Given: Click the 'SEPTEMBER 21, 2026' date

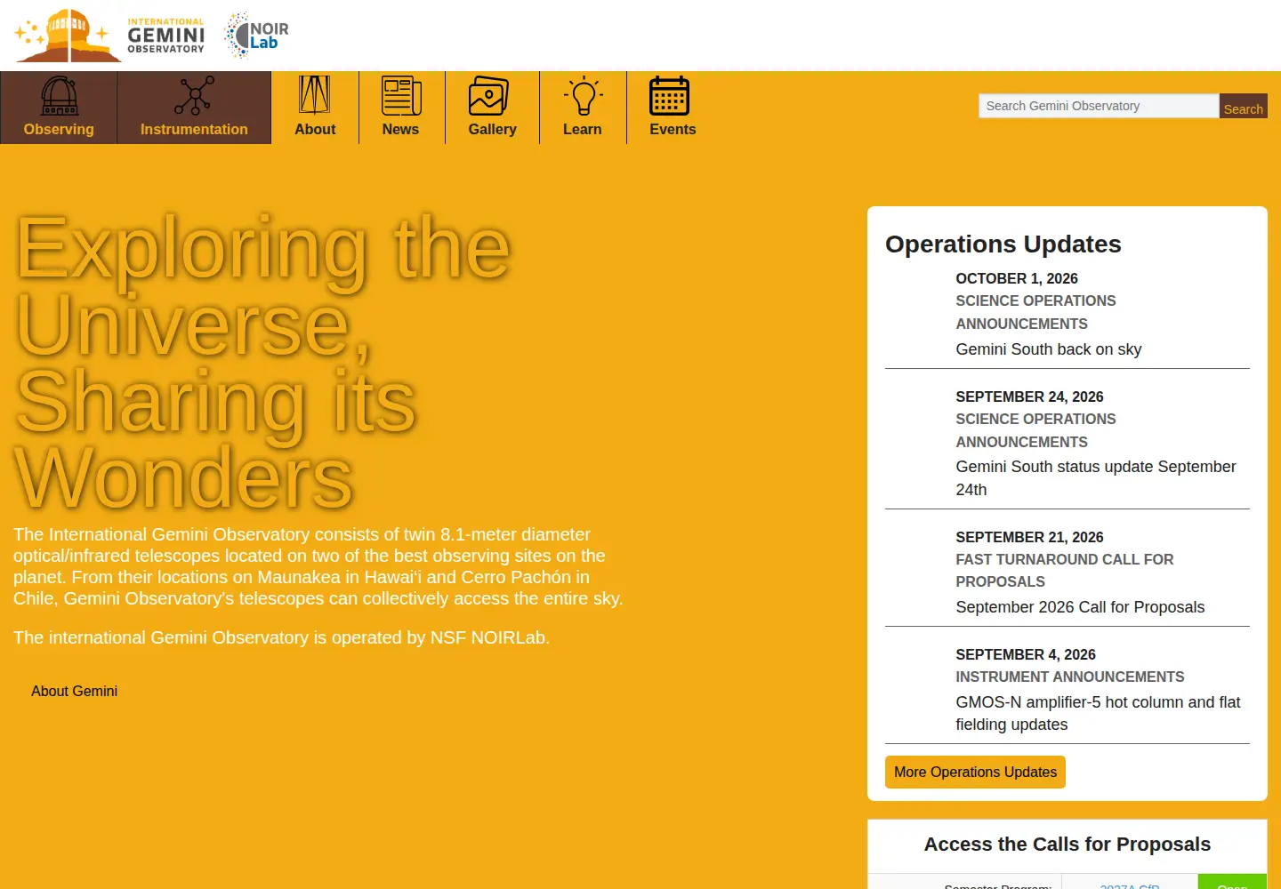Looking at the screenshot, I should (x=1029, y=537).
